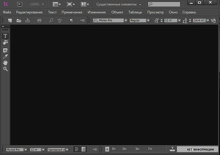Toggle hidden characters with the pilcrow icon
The image size is (220, 155).
point(71,21)
